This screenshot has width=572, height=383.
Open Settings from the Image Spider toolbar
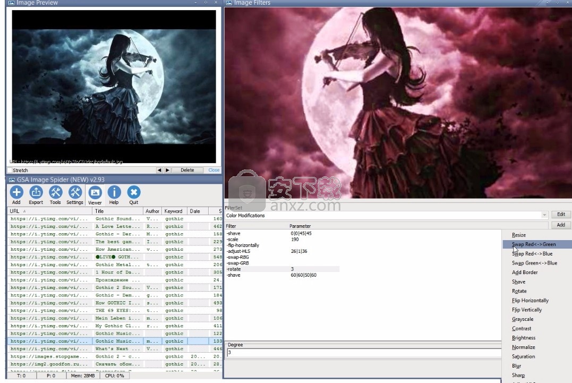click(75, 195)
